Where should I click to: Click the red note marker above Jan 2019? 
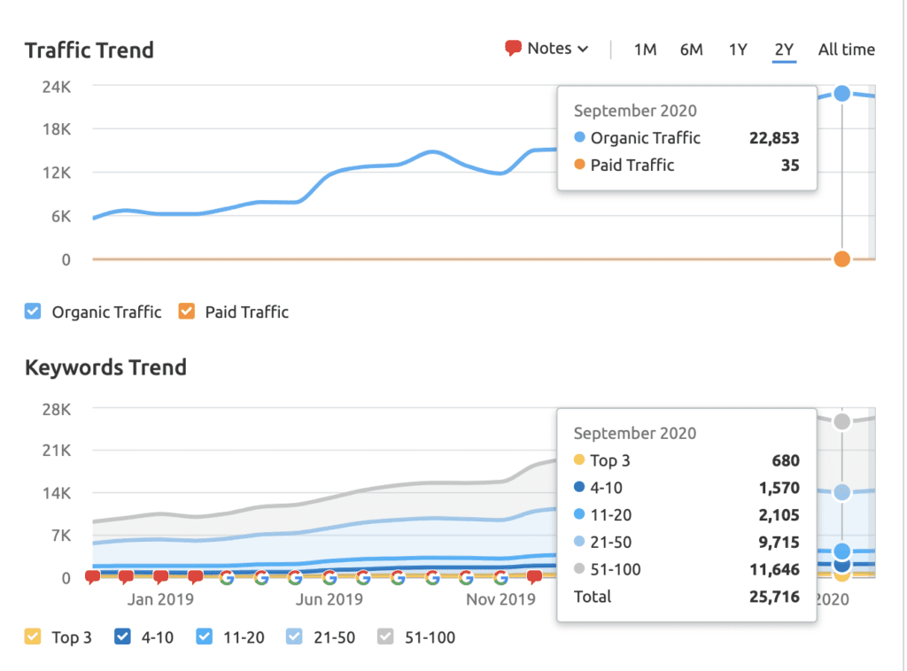pyautogui.click(x=161, y=577)
